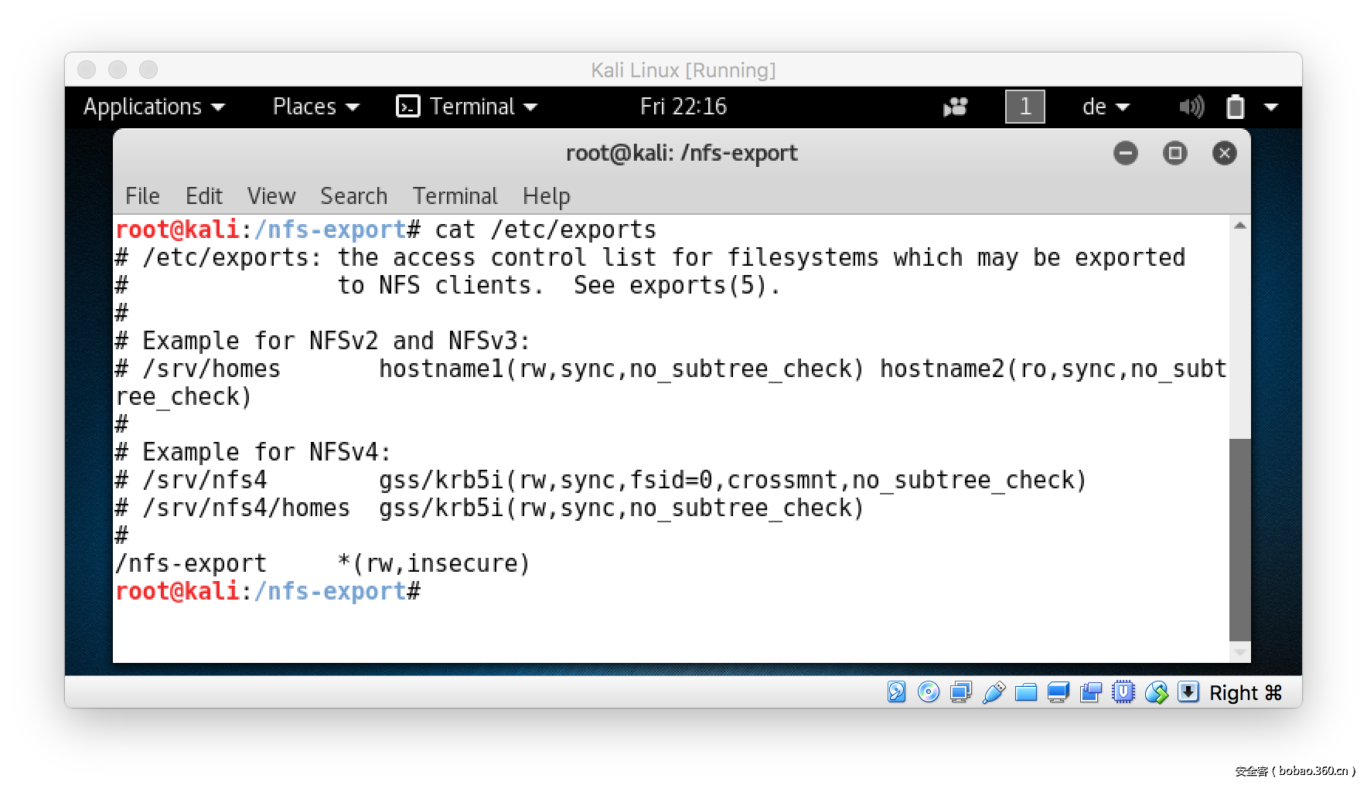Screen dimensions: 1367x785
Task: Click the '/srv/homes hostname1' example line
Action: 670,369
